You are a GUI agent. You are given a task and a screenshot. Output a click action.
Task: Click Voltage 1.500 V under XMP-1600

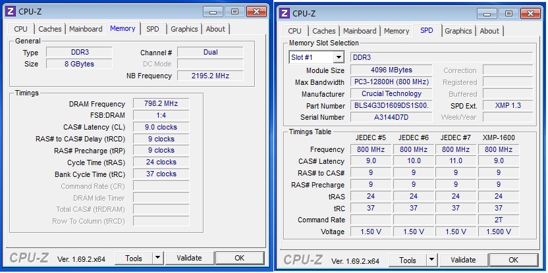pyautogui.click(x=499, y=232)
